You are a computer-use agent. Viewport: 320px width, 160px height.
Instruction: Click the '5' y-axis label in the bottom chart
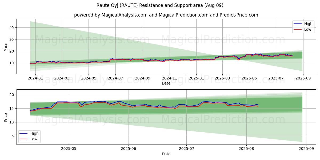click(13, 136)
